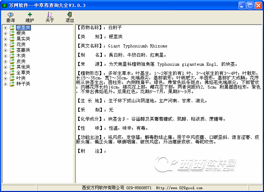The image size is (264, 192).
Task: Maximize the 中草药查询大全 window
Action: point(250,6)
